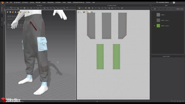This screenshot has width=185, height=104.
Task: Open the Fabric panel title dropdown arrow
Action: (x=174, y=5)
